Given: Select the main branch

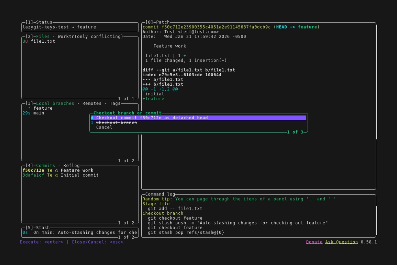Looking at the screenshot, I should point(39,113).
